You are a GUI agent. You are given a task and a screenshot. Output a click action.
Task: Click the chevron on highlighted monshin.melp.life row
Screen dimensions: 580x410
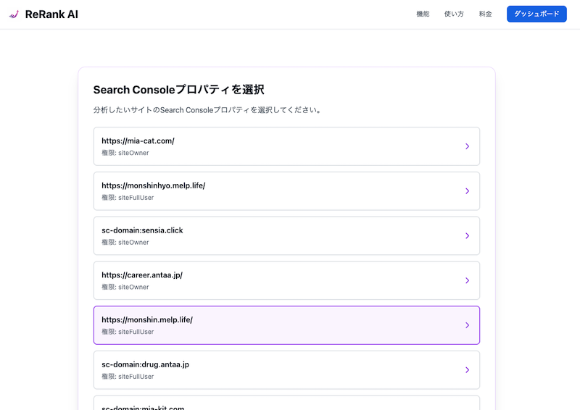pos(467,325)
